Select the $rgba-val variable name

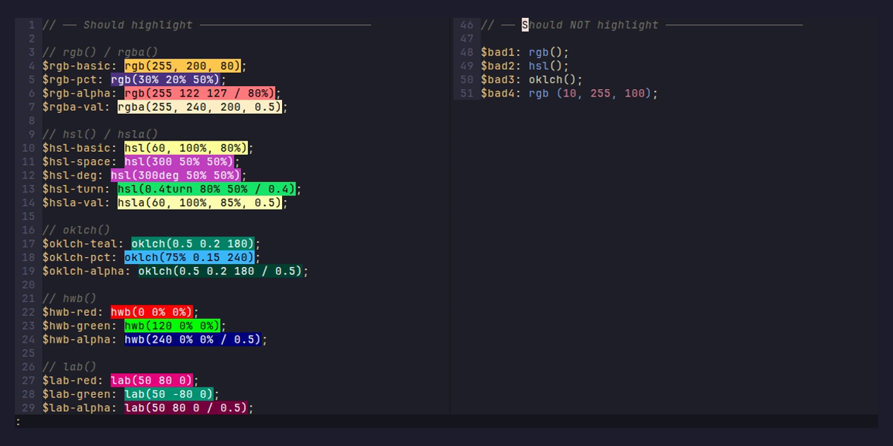point(73,107)
